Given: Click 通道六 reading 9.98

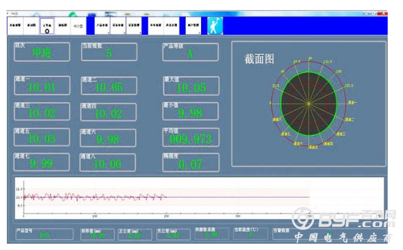Looking at the screenshot, I should 108,138.
